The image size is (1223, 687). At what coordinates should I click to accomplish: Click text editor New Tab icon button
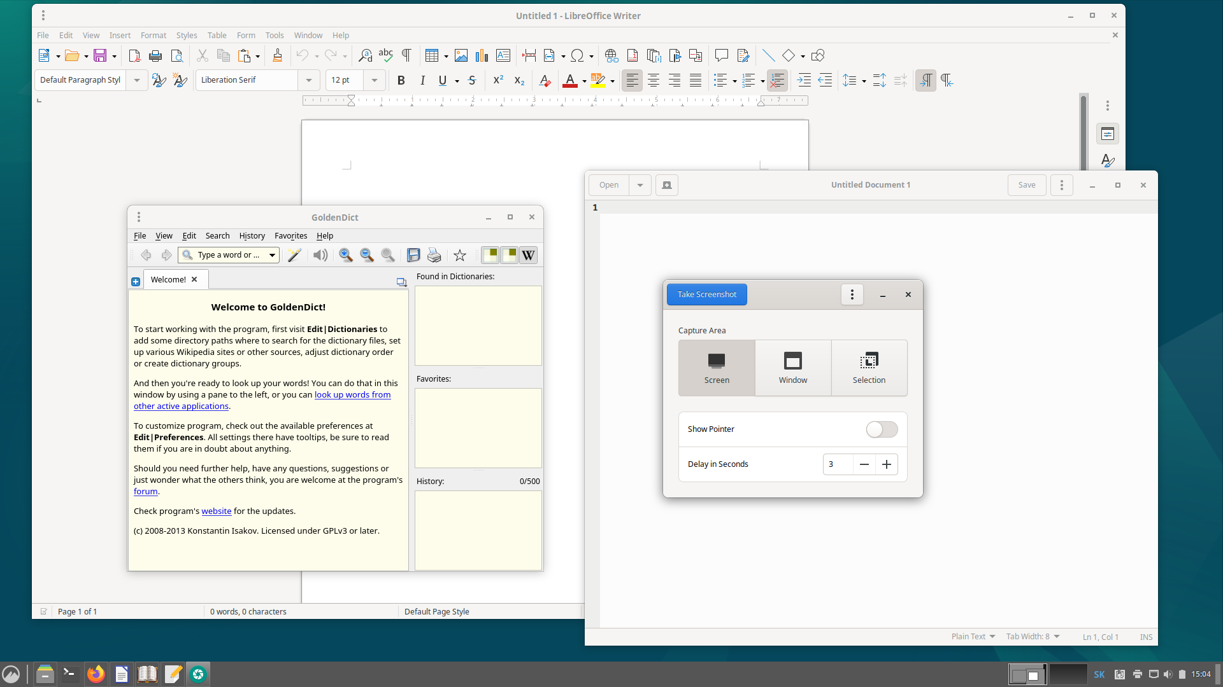coord(667,185)
